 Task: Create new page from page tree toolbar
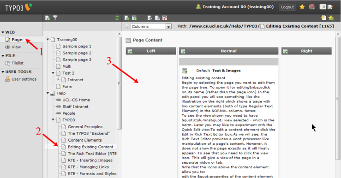point(48,18)
